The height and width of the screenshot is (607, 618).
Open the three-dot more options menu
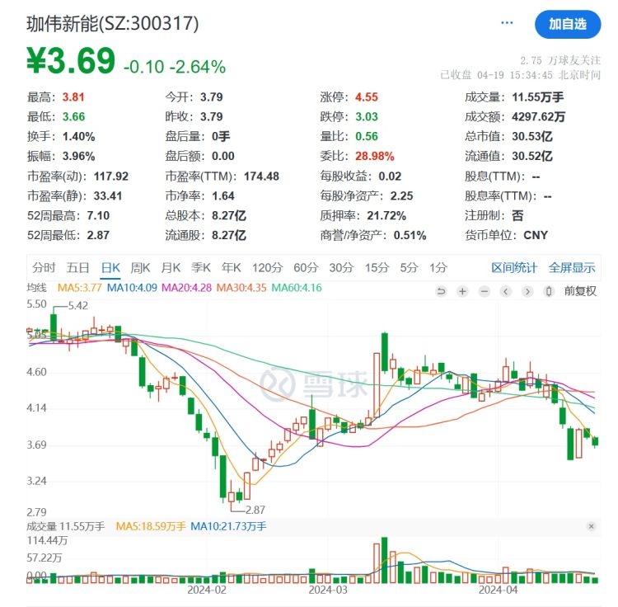[x=507, y=23]
